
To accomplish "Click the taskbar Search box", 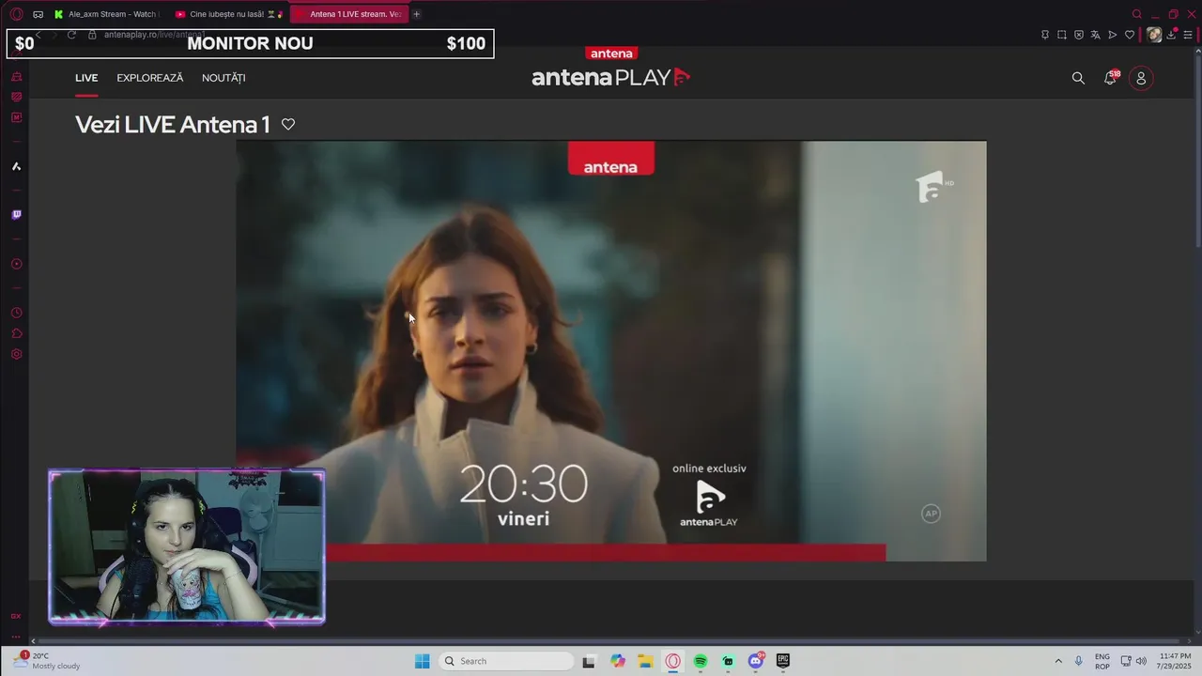I will (x=506, y=661).
